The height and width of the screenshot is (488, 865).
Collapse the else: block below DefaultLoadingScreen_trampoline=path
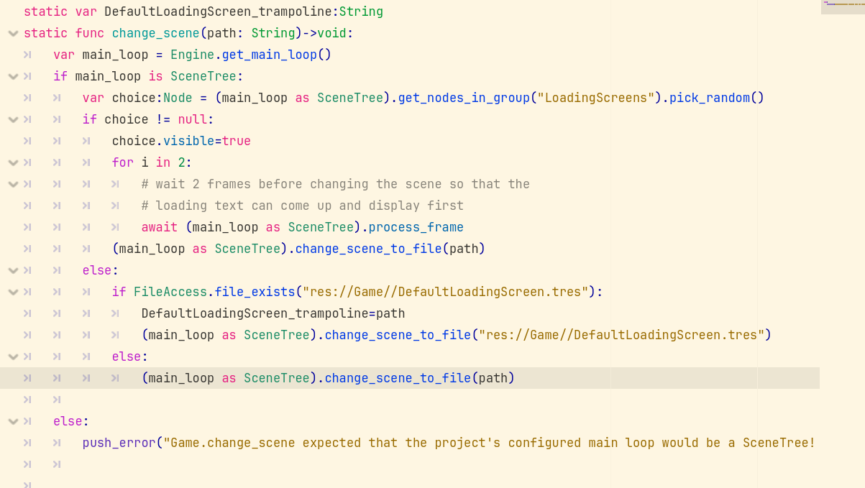tap(13, 356)
